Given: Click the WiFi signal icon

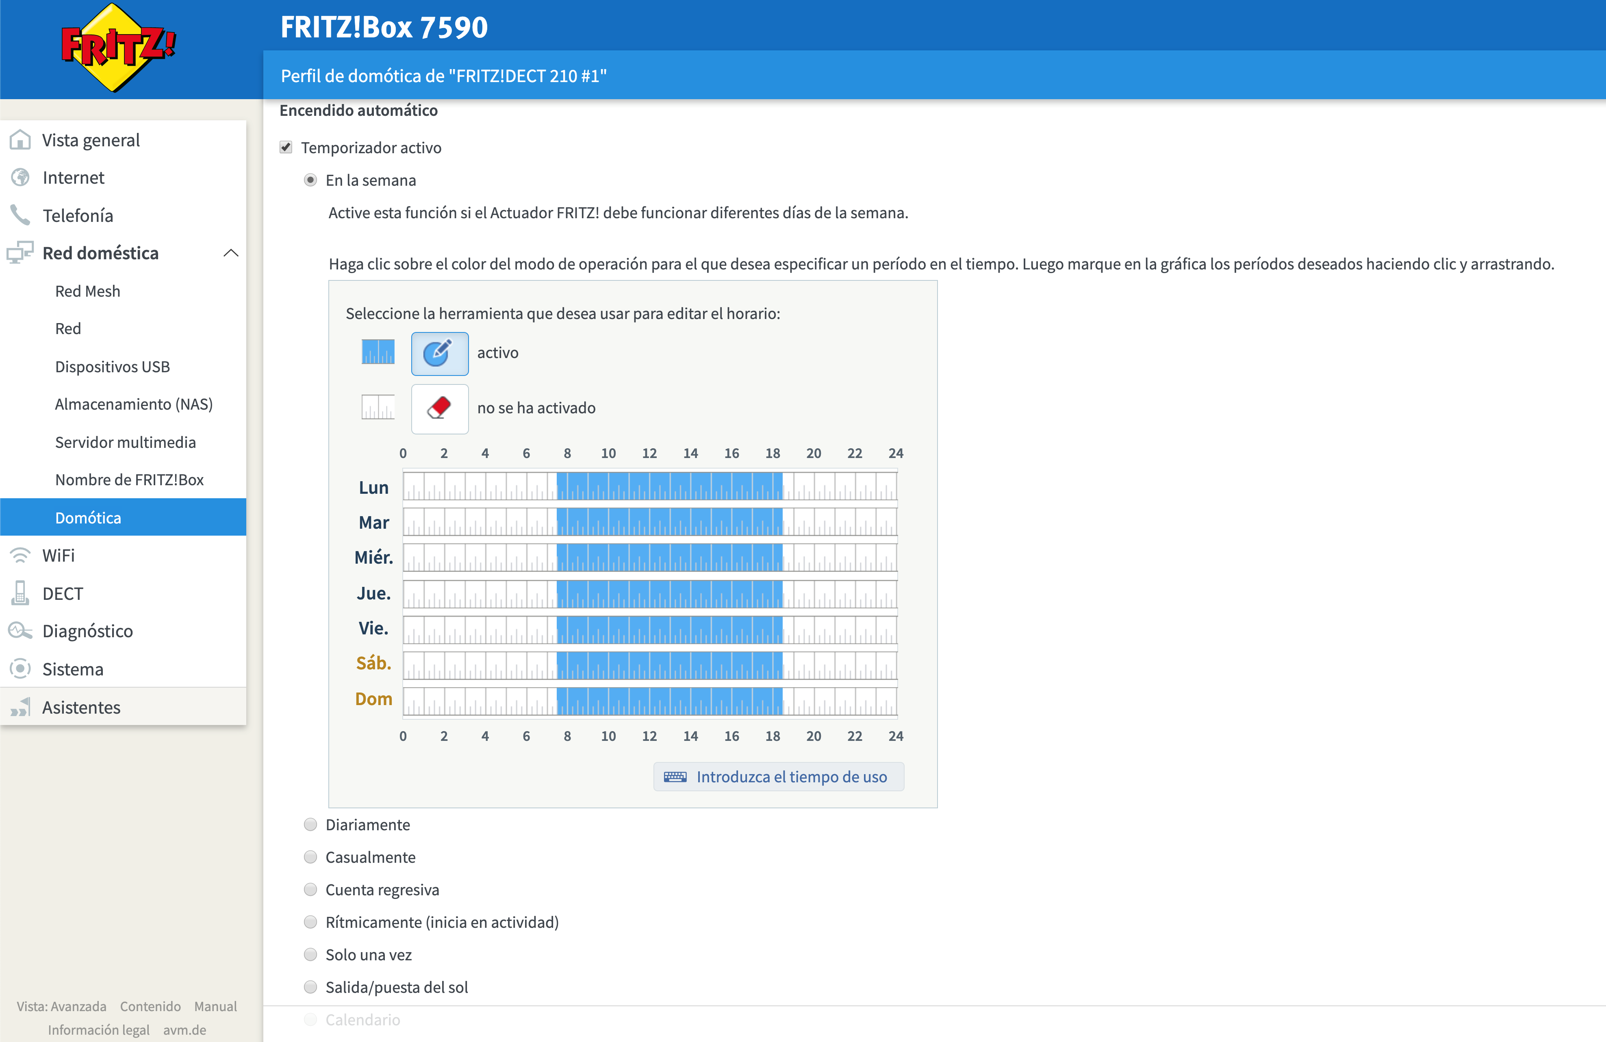Looking at the screenshot, I should click(20, 556).
